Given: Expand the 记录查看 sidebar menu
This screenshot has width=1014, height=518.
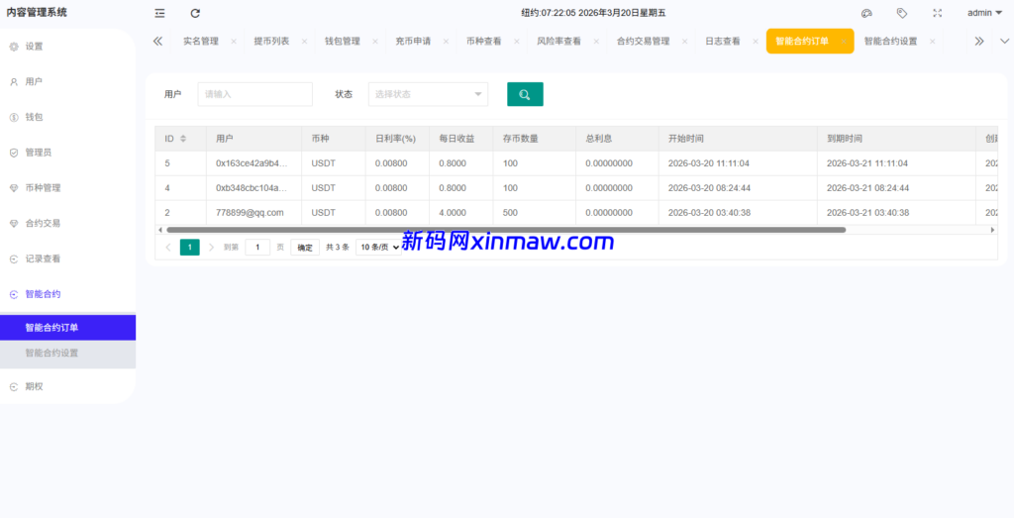Looking at the screenshot, I should tap(68, 259).
